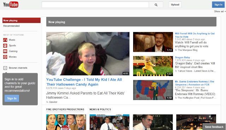Play the crying kid Halloween candy video thumbnail
This screenshot has height=130, width=226.
pyautogui.click(x=88, y=54)
